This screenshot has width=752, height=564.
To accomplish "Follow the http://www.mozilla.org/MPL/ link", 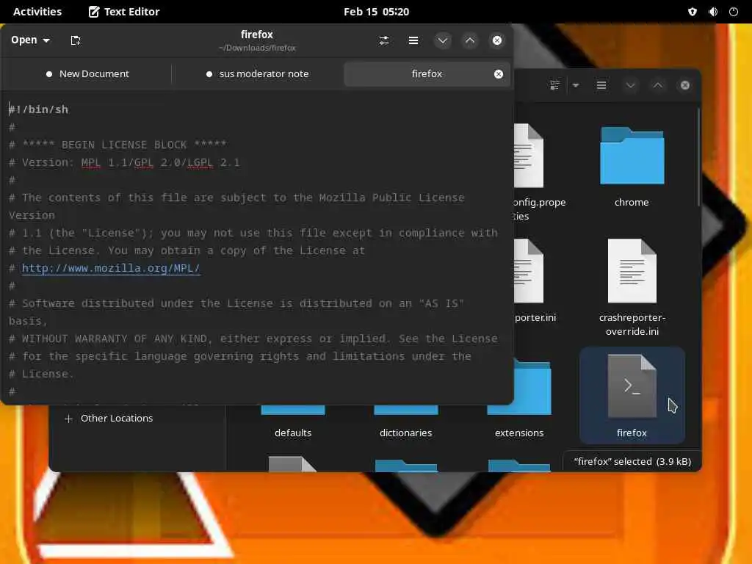I will [111, 268].
